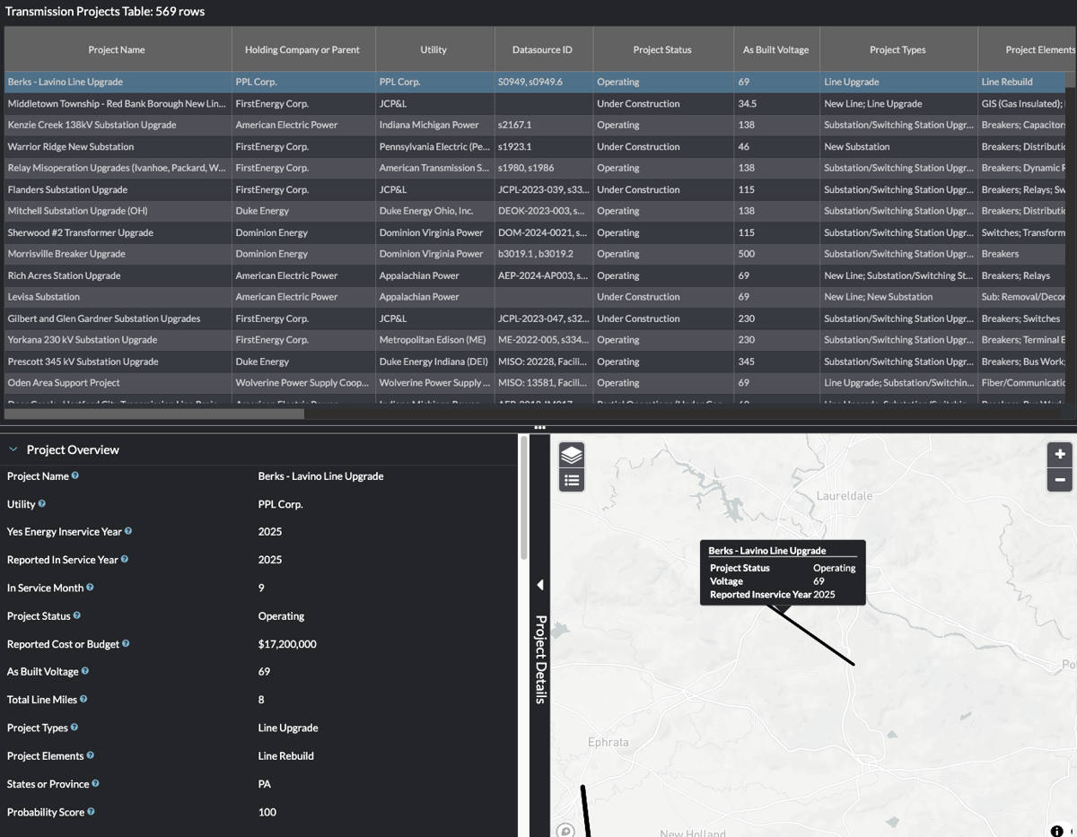Click Duke Energy Ohio, Inc. utility cell
The width and height of the screenshot is (1077, 837).
coord(435,211)
